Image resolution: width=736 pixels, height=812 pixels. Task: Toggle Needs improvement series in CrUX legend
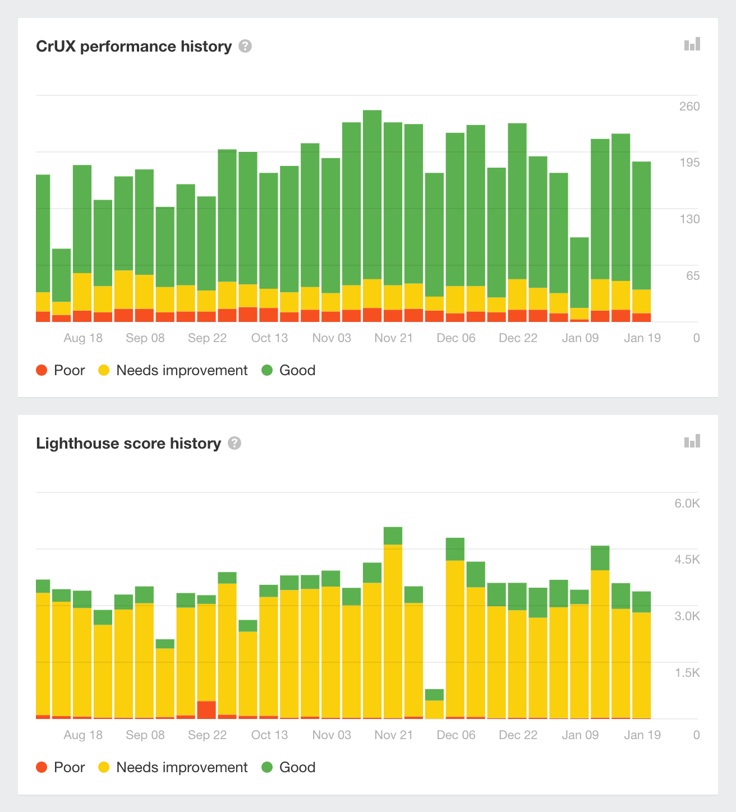[181, 370]
